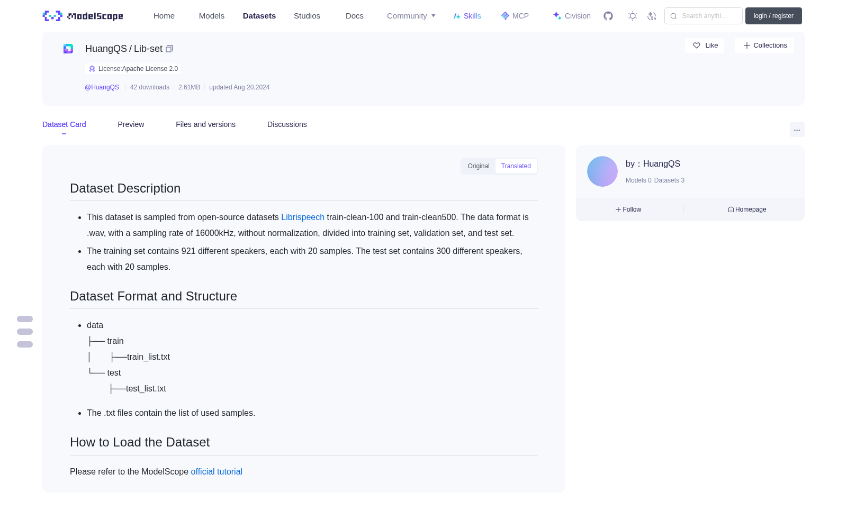Screen dimensions: 847x529
Task: Open Files and versions tab
Action: [x=205, y=124]
